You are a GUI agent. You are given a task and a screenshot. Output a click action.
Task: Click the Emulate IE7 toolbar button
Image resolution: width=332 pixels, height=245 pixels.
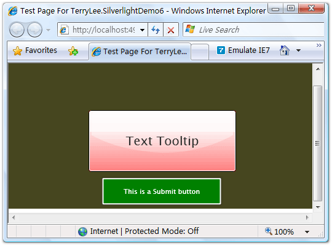[x=243, y=50]
